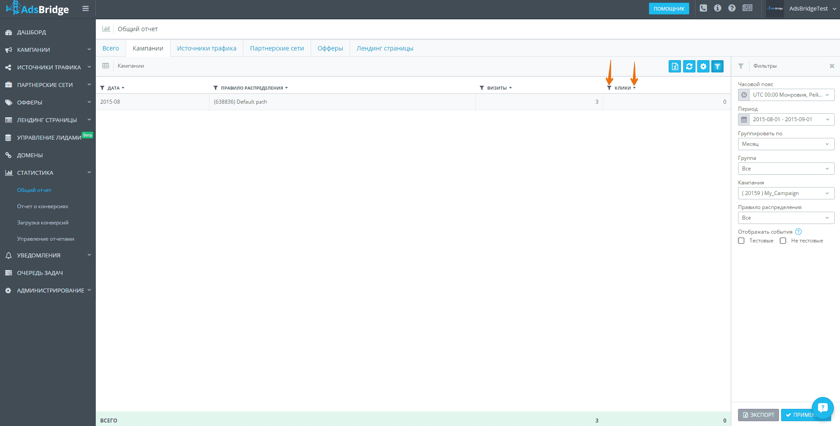The height and width of the screenshot is (426, 840).
Task: Click the question mark help icon in header
Action: coord(731,8)
